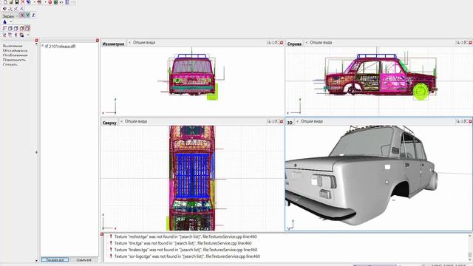Uncheck the 2101release.dff checkbox
The width and height of the screenshot is (473, 266).
[47, 46]
